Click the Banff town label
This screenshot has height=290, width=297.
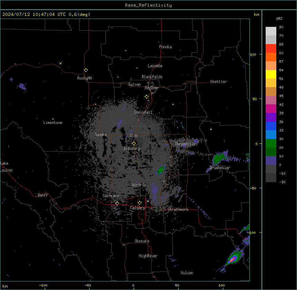[x=43, y=195]
